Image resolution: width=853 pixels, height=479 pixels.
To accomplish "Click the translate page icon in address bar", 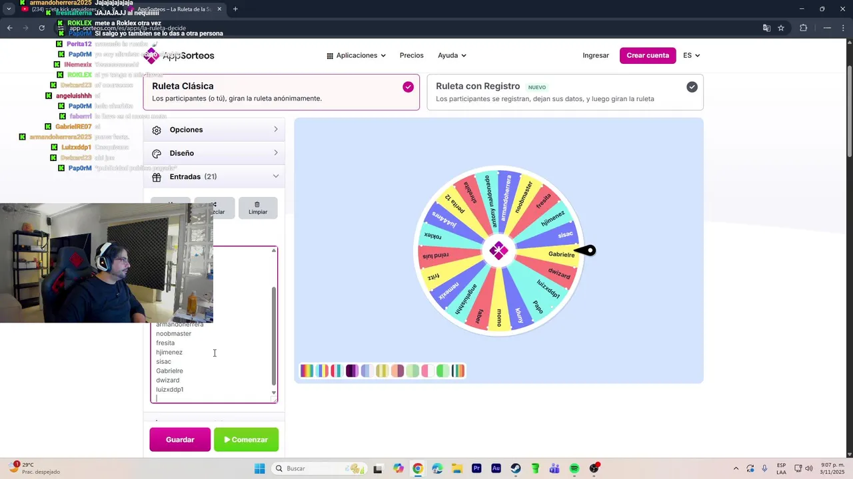I will (x=766, y=28).
